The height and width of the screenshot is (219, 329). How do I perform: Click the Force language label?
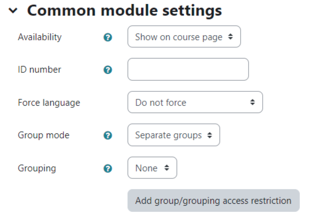(49, 103)
